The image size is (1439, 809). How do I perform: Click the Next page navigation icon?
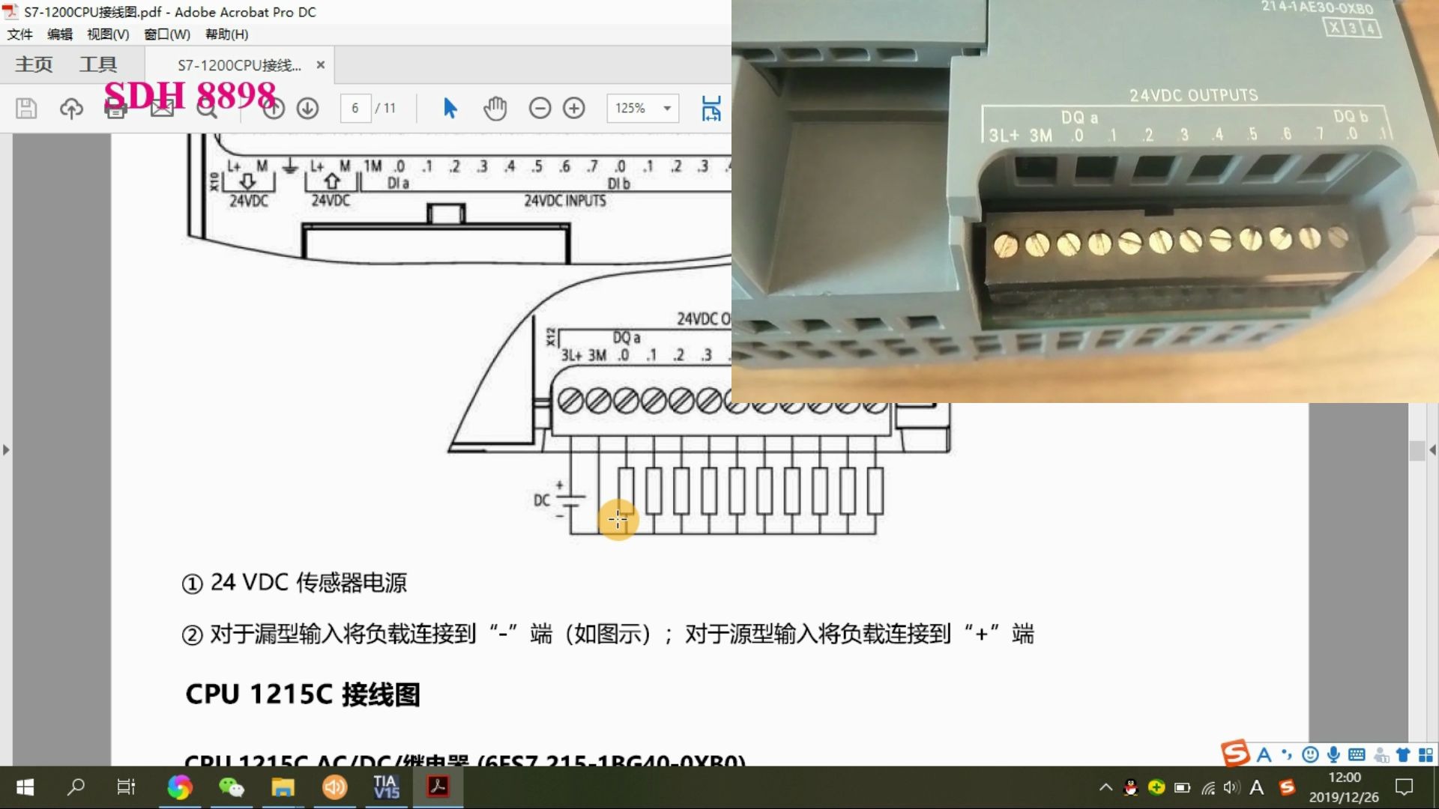(307, 108)
